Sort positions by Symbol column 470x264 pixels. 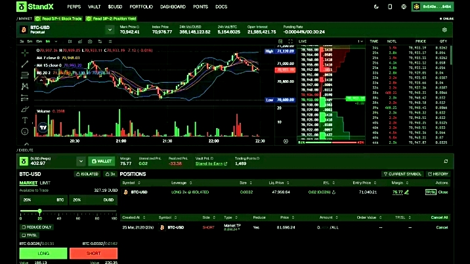pyautogui.click(x=131, y=183)
